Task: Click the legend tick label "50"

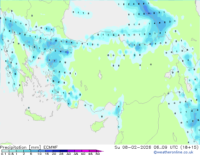Action: pos(97,154)
